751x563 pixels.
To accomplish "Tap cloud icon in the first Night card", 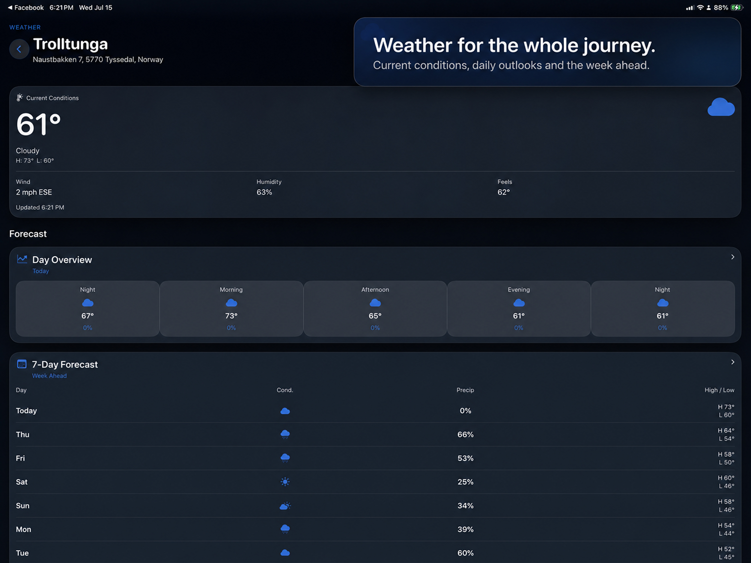I will pyautogui.click(x=88, y=303).
